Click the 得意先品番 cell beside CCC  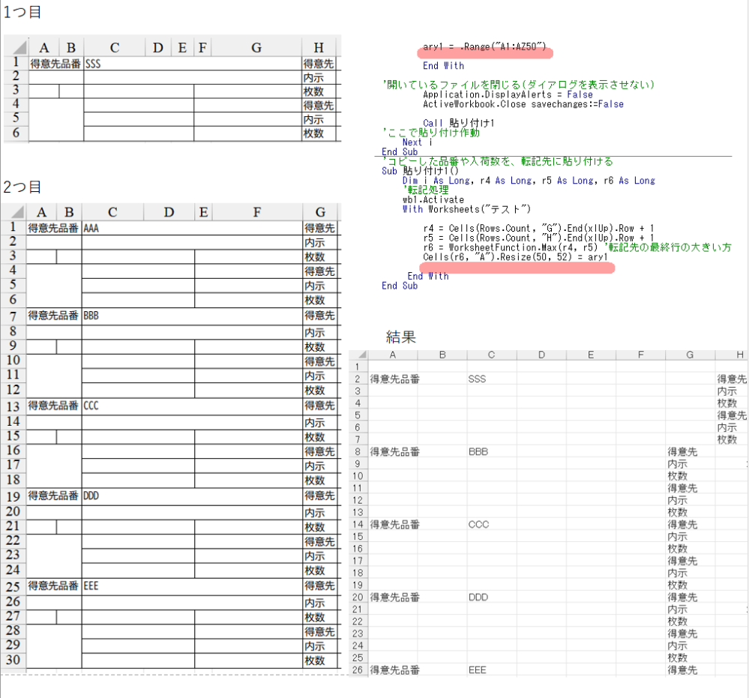(x=55, y=406)
